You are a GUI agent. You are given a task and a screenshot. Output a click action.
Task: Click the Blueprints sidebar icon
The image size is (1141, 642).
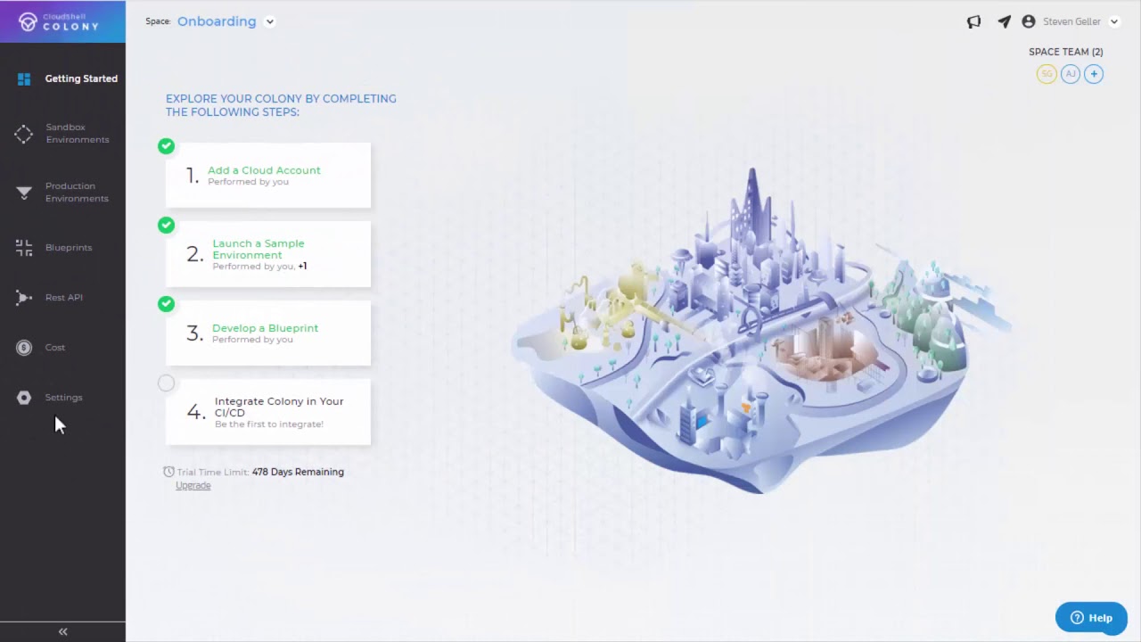point(24,248)
